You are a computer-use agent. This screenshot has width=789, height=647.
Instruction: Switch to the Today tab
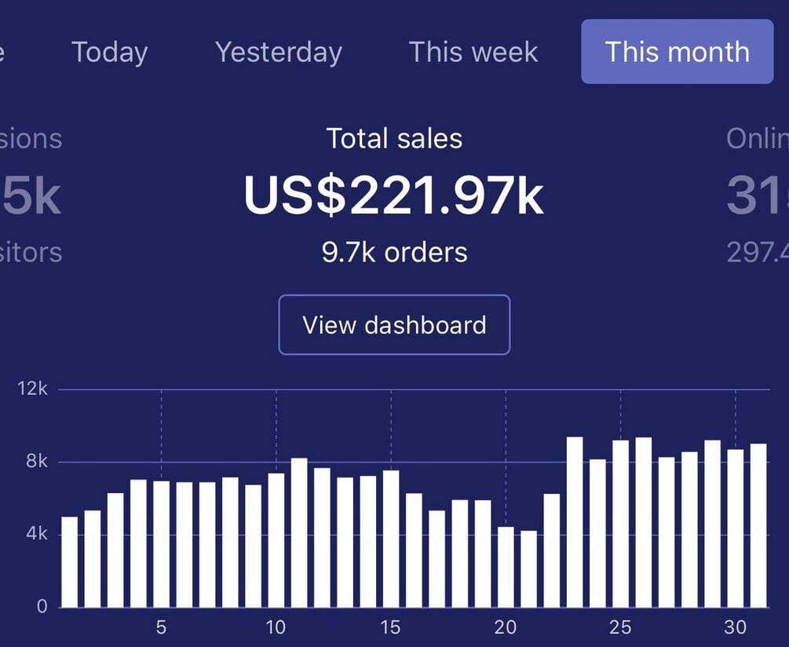[109, 53]
